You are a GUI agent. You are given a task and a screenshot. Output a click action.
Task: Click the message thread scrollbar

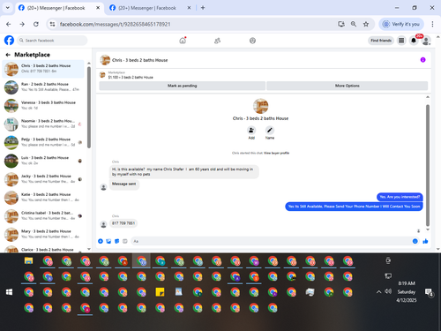pyautogui.click(x=428, y=165)
